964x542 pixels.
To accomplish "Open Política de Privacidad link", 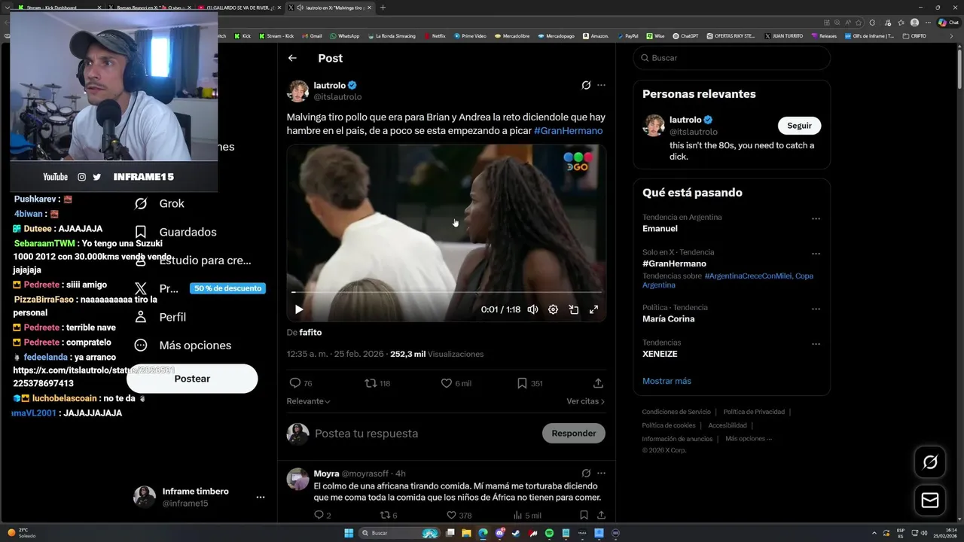I will pos(754,412).
